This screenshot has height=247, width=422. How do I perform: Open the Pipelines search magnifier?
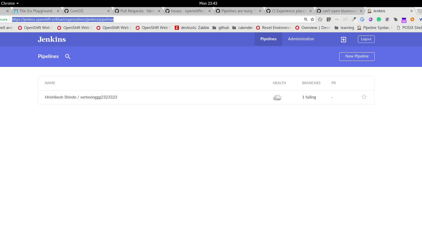point(68,56)
